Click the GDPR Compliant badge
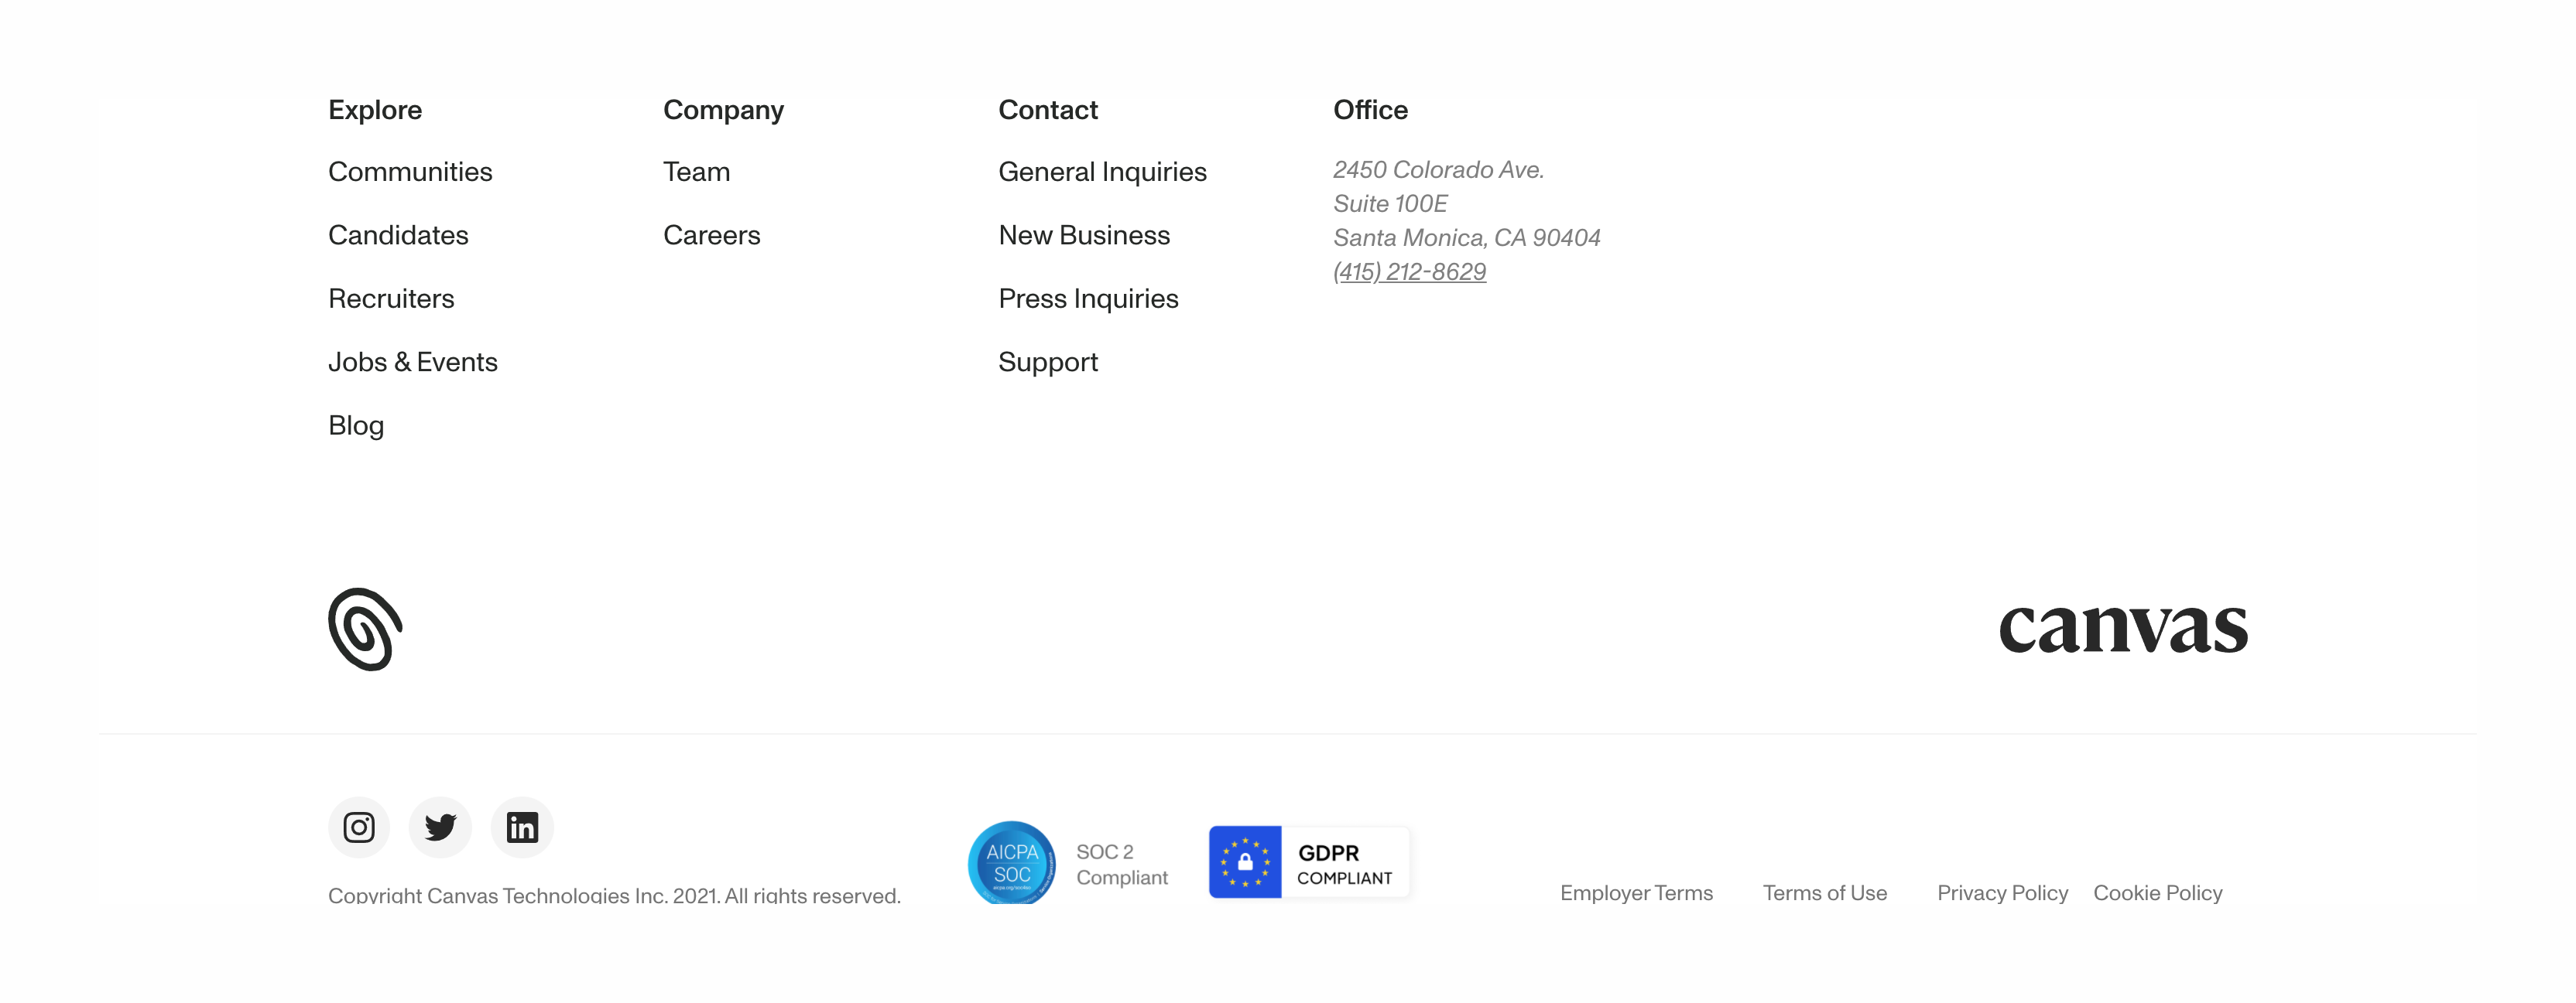 (1308, 862)
